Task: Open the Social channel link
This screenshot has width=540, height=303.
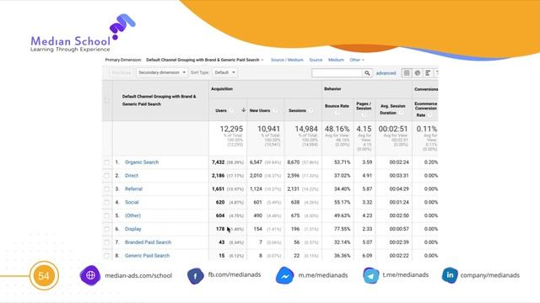Action: [132, 202]
